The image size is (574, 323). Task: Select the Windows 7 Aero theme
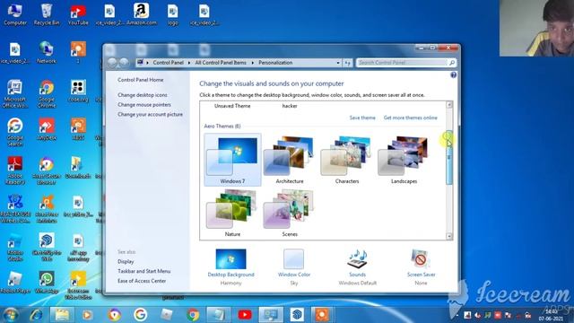(232, 160)
